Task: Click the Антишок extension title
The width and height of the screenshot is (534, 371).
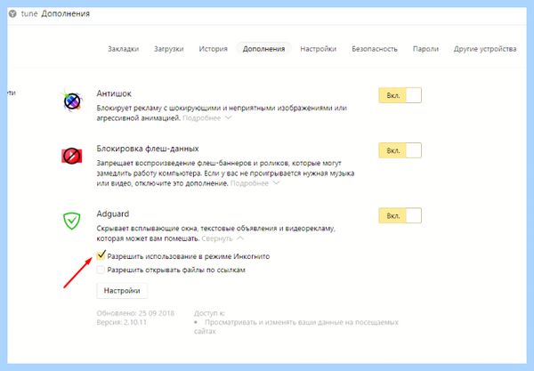Action: pos(114,93)
